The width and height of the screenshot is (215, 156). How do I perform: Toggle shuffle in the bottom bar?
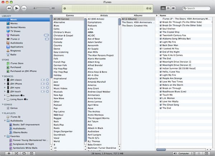16,153
